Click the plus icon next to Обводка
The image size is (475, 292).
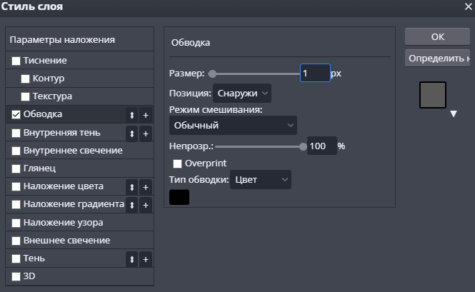[x=145, y=115]
